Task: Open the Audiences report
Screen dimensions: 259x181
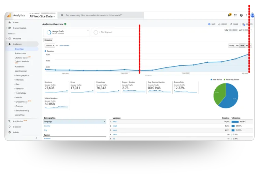Action: (x=19, y=67)
